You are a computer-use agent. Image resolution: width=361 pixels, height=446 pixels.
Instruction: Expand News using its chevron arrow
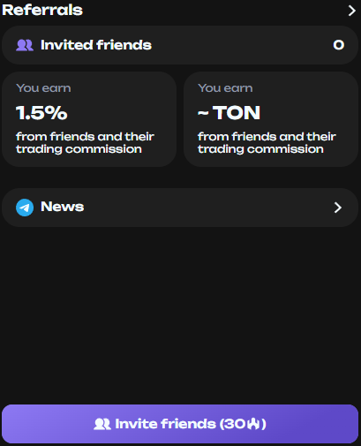338,208
